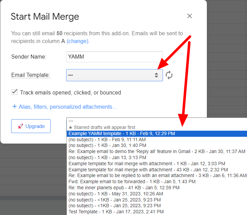Select (no subject) draft dated Jan 25, 2023 in upper row

point(157,200)
